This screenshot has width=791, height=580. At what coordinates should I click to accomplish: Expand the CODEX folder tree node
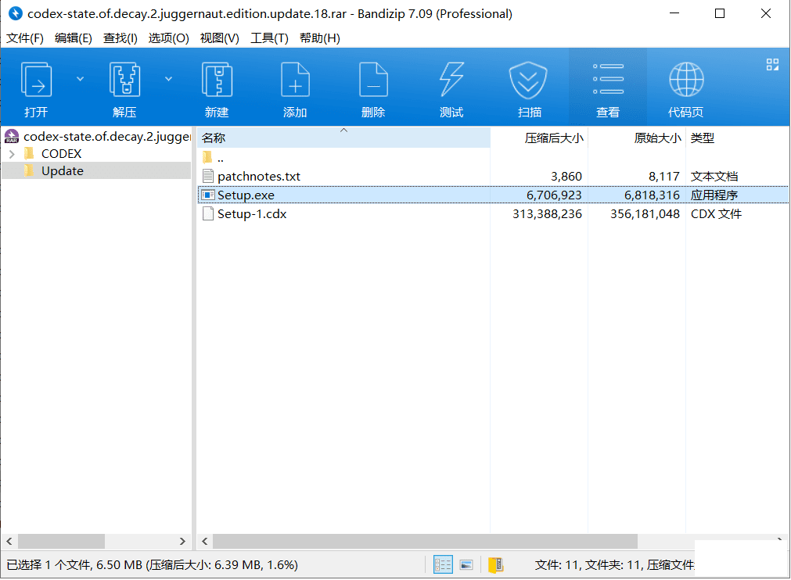pos(12,154)
